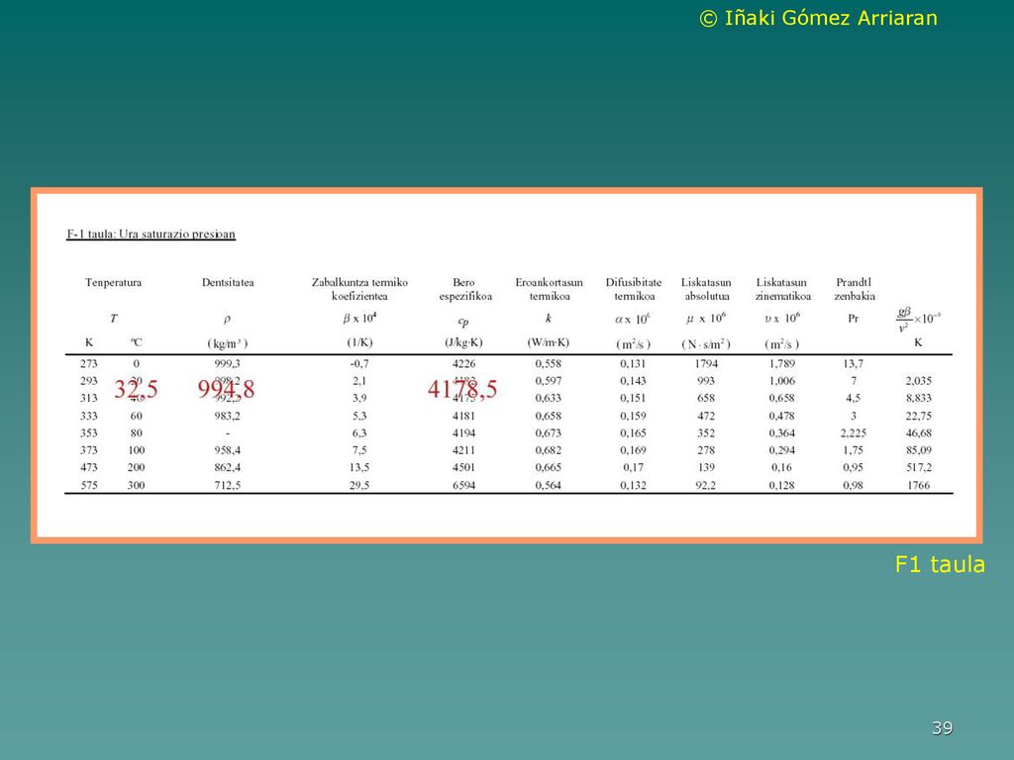
Task: Click kinematic viscosity value 0,294
Action: pyautogui.click(x=782, y=450)
